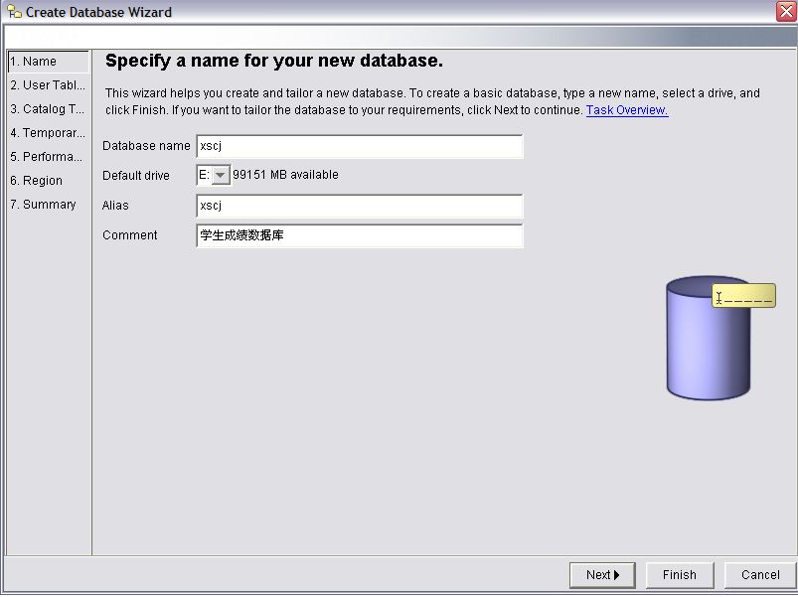This screenshot has height=597, width=798.
Task: Close the wizard with the red X
Action: pyautogui.click(x=786, y=11)
